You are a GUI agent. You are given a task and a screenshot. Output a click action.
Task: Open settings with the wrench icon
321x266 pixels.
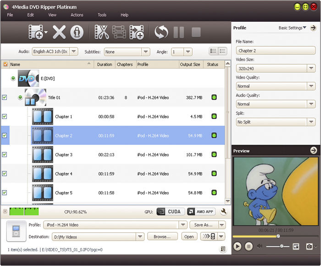coord(224,212)
